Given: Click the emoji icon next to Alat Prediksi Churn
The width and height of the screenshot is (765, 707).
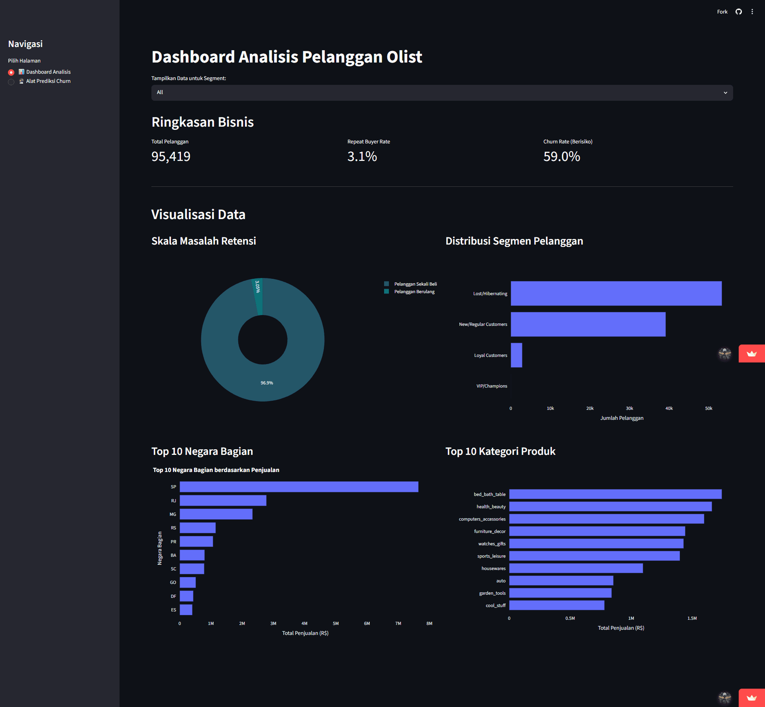Looking at the screenshot, I should [22, 81].
